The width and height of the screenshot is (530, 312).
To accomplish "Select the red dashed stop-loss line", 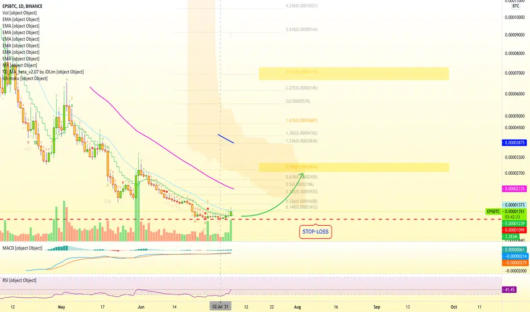I will 251,219.
